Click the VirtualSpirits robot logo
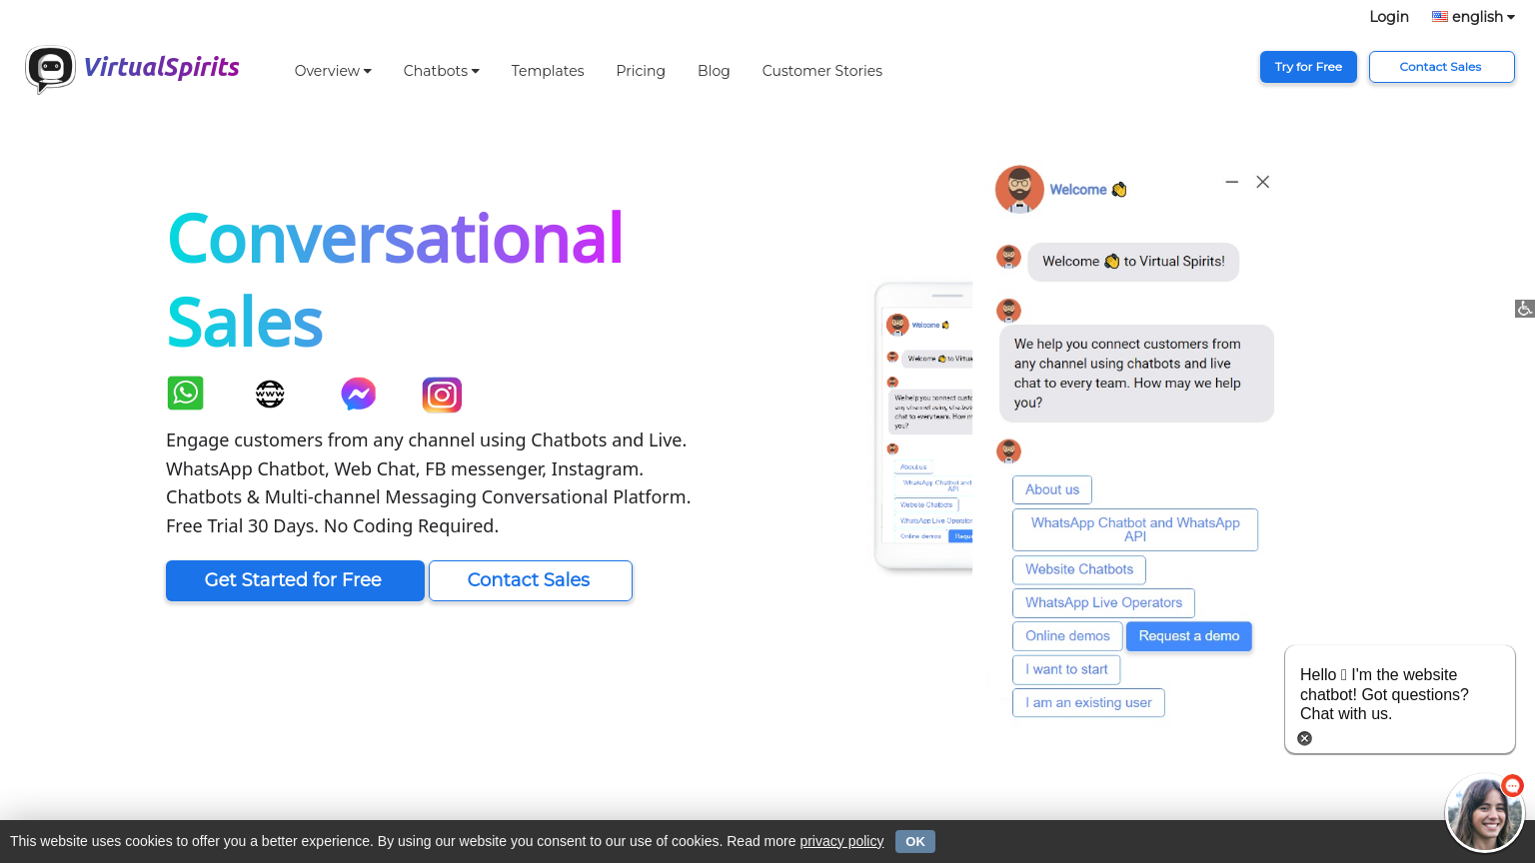This screenshot has width=1535, height=863. pos(50,69)
